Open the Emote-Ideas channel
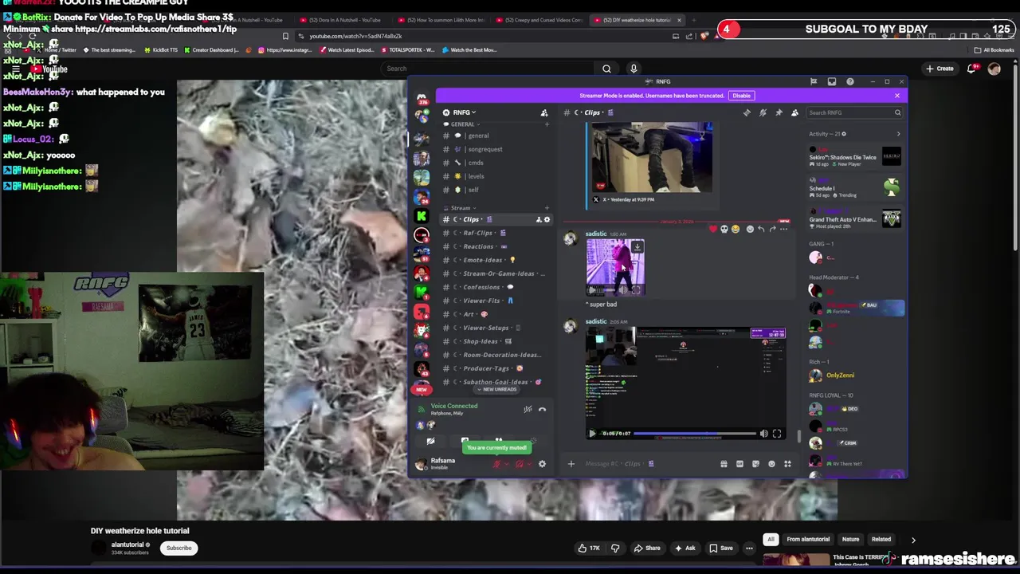1020x574 pixels. (496, 260)
